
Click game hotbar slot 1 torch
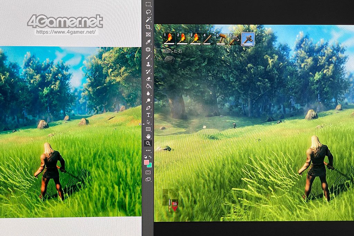[169, 39]
